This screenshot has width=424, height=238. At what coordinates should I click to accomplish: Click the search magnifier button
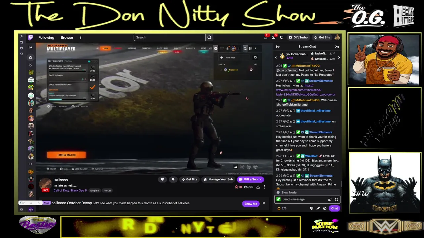click(x=209, y=37)
